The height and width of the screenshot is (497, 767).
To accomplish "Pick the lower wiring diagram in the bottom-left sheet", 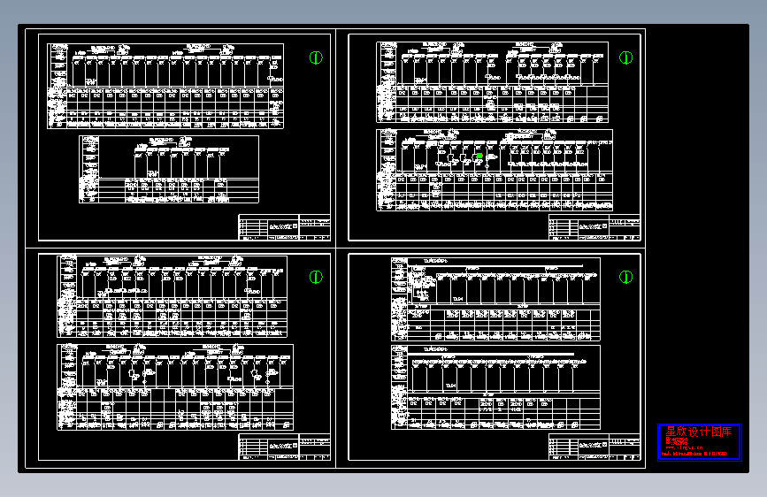I will (x=175, y=387).
